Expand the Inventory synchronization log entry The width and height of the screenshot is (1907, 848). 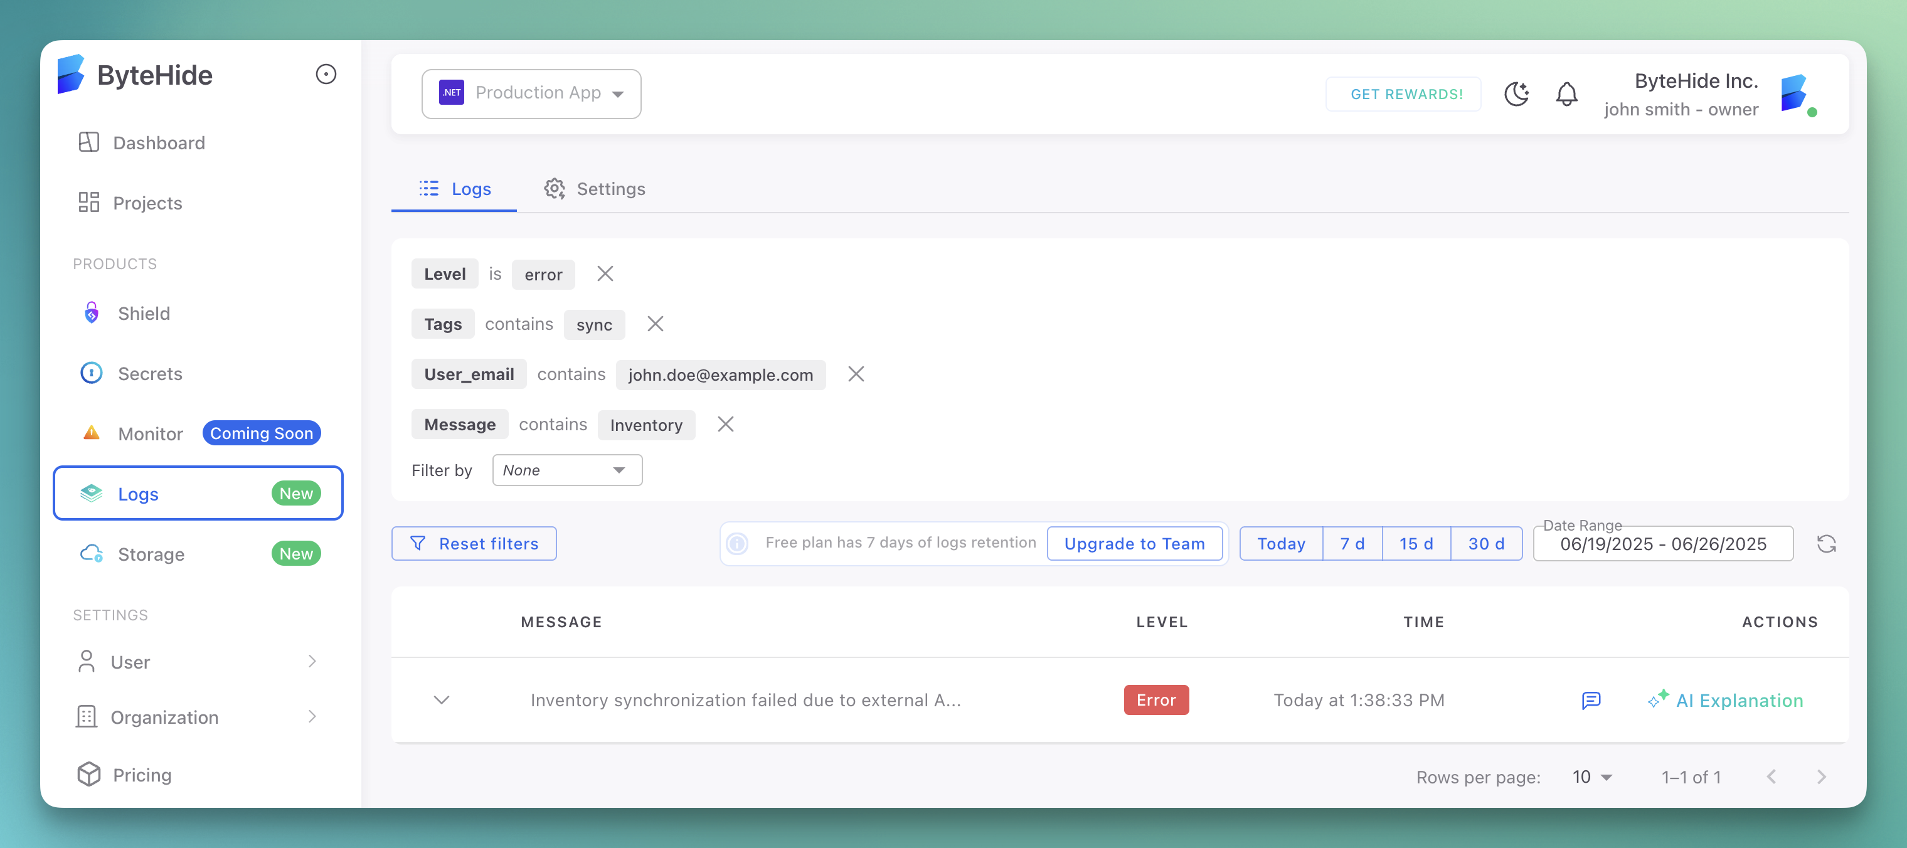[x=442, y=700]
